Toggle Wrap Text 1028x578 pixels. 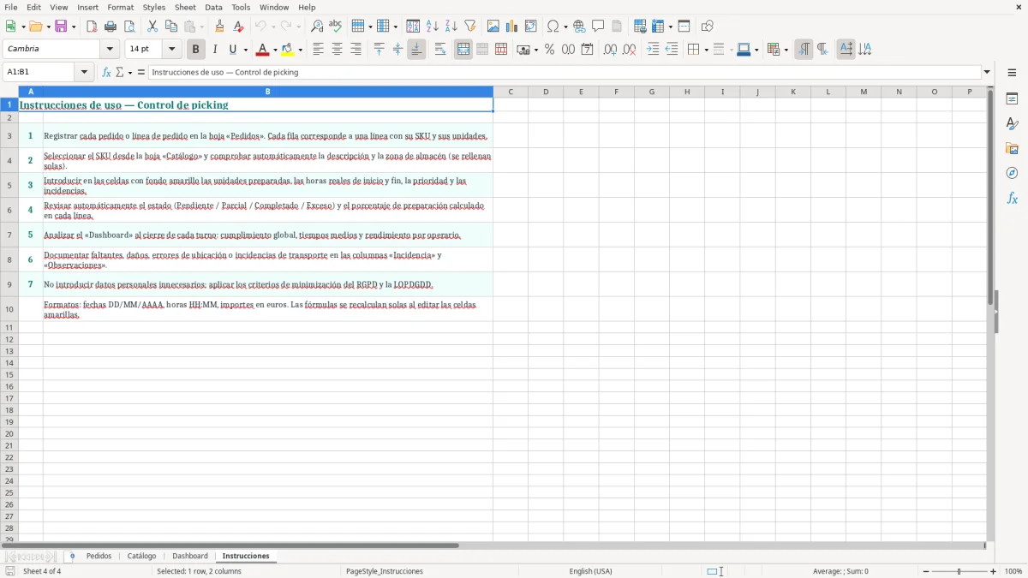pos(440,50)
